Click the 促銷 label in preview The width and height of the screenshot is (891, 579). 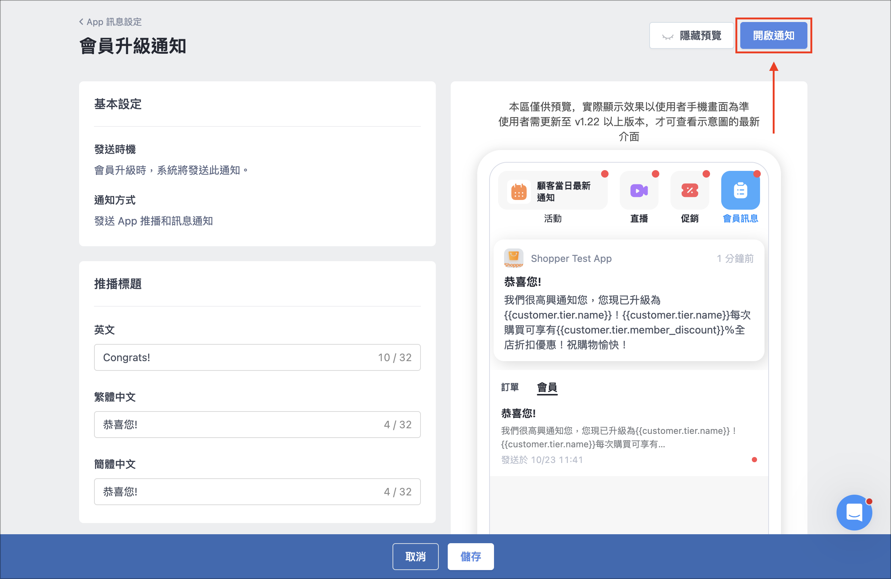pyautogui.click(x=690, y=219)
